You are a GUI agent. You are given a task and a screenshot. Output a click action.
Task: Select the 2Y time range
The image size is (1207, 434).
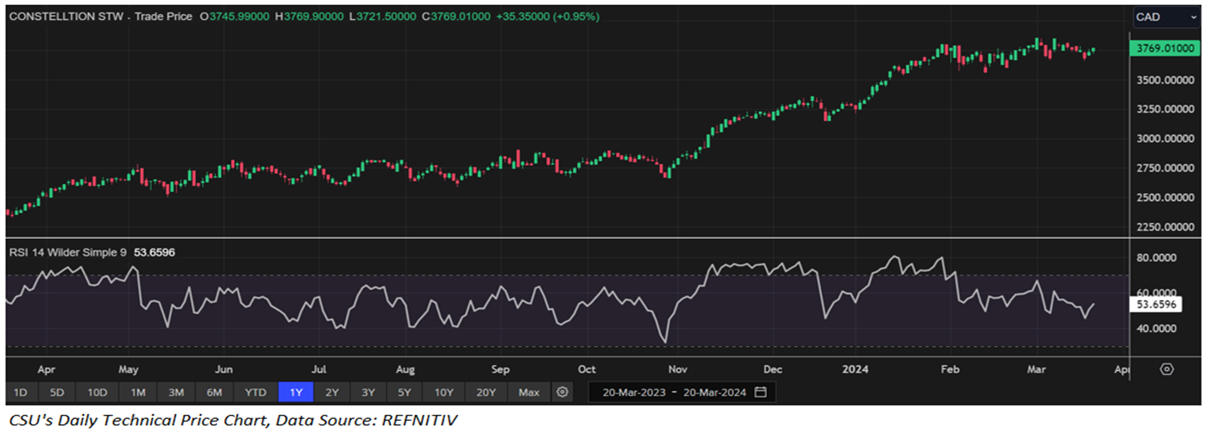tap(331, 392)
